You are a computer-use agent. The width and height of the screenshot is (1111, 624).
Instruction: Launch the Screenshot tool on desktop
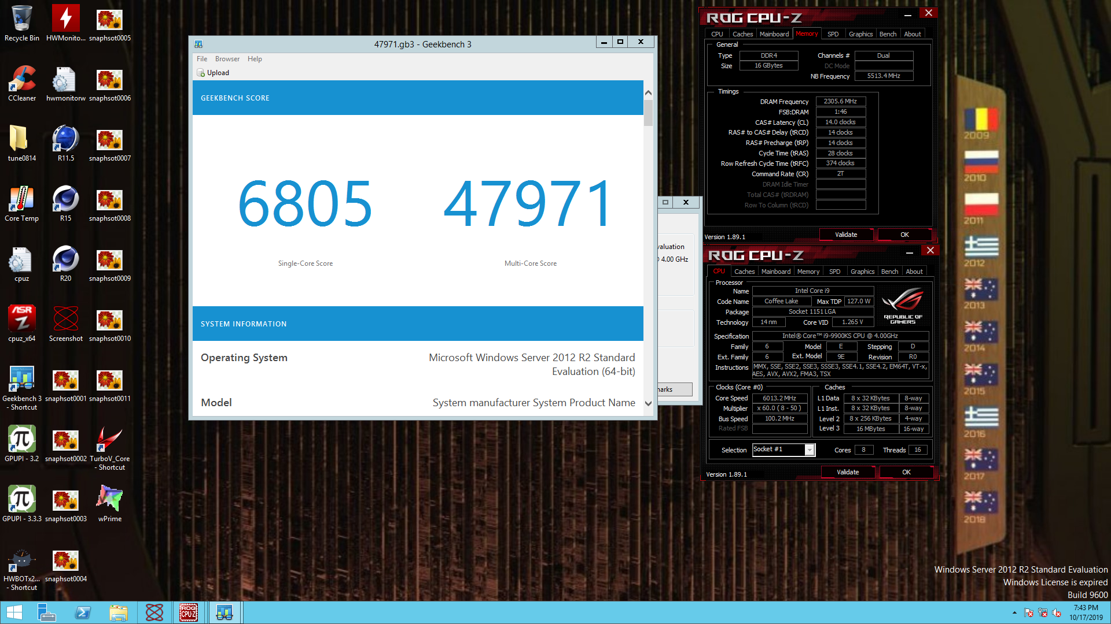coord(65,324)
